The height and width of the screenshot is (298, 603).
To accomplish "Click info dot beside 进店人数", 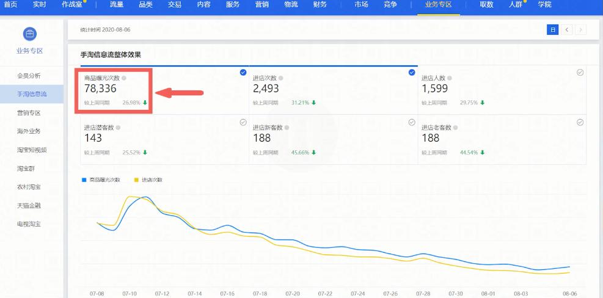I will pyautogui.click(x=450, y=78).
